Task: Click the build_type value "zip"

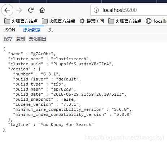Action: click(x=57, y=84)
